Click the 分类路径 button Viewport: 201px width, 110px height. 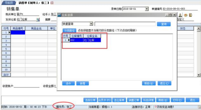click(69, 31)
